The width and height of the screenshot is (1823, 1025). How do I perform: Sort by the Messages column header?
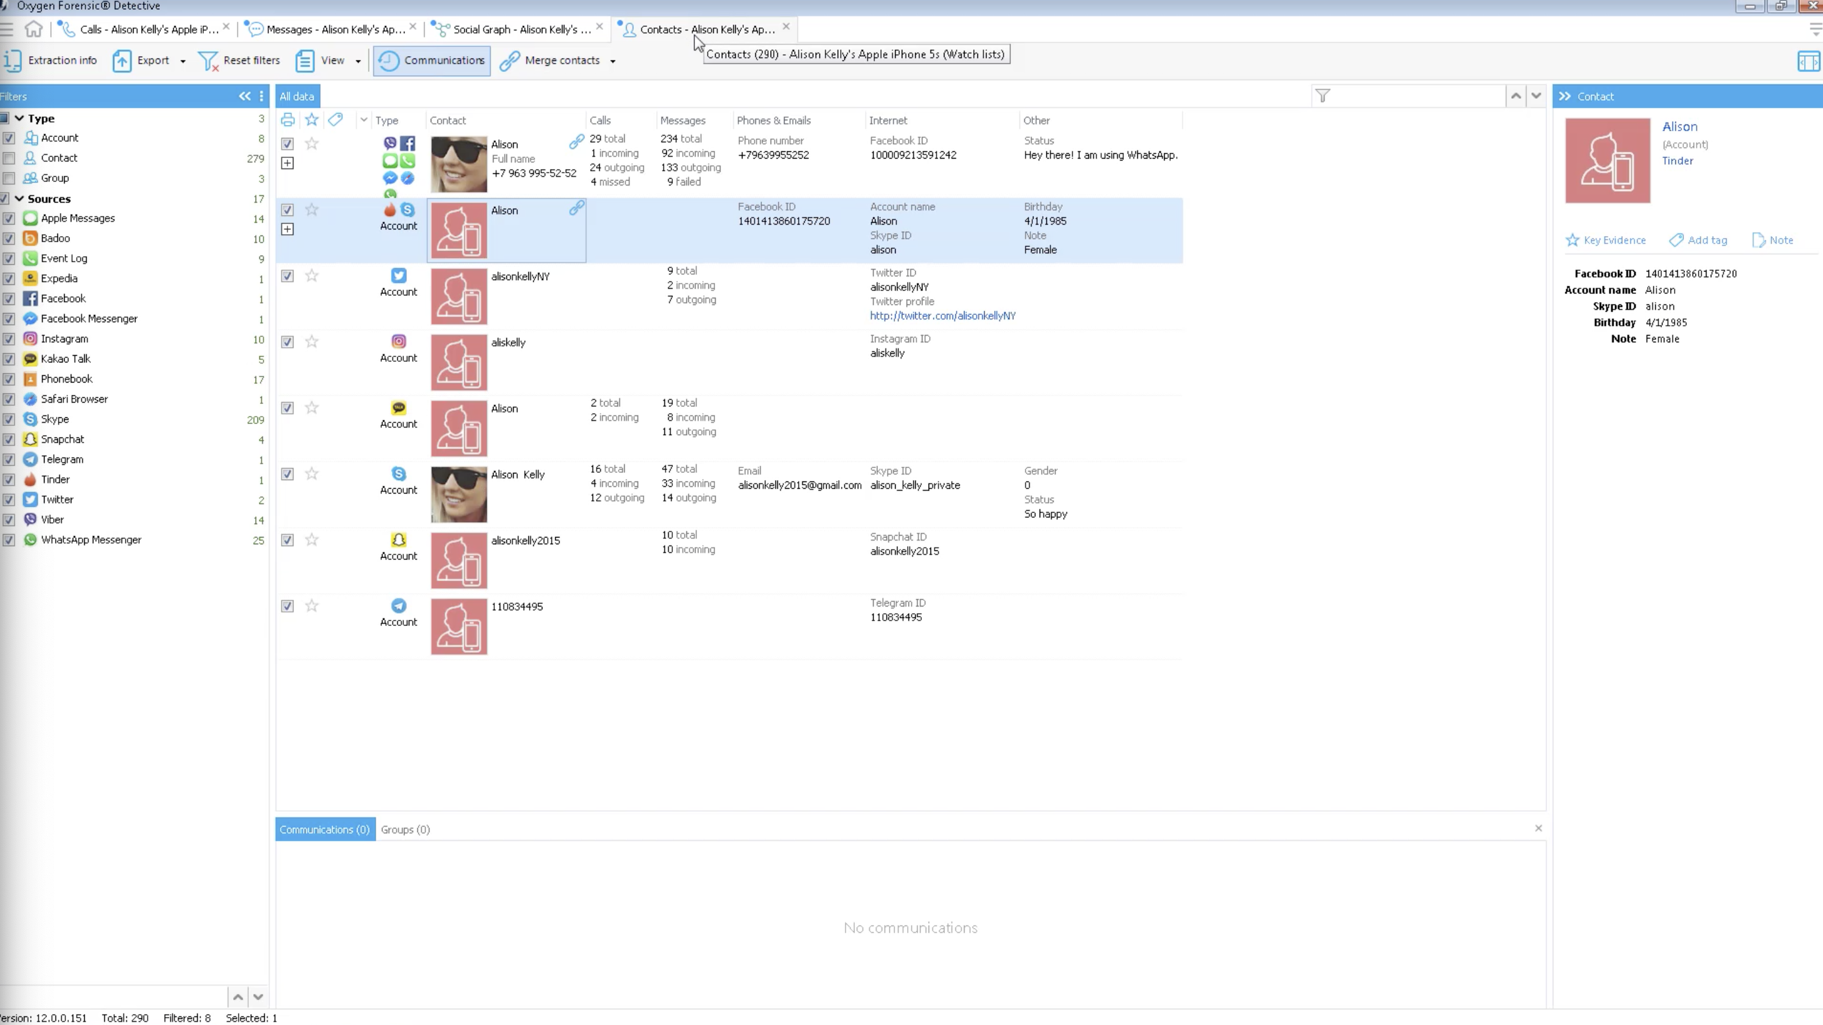pyautogui.click(x=683, y=120)
